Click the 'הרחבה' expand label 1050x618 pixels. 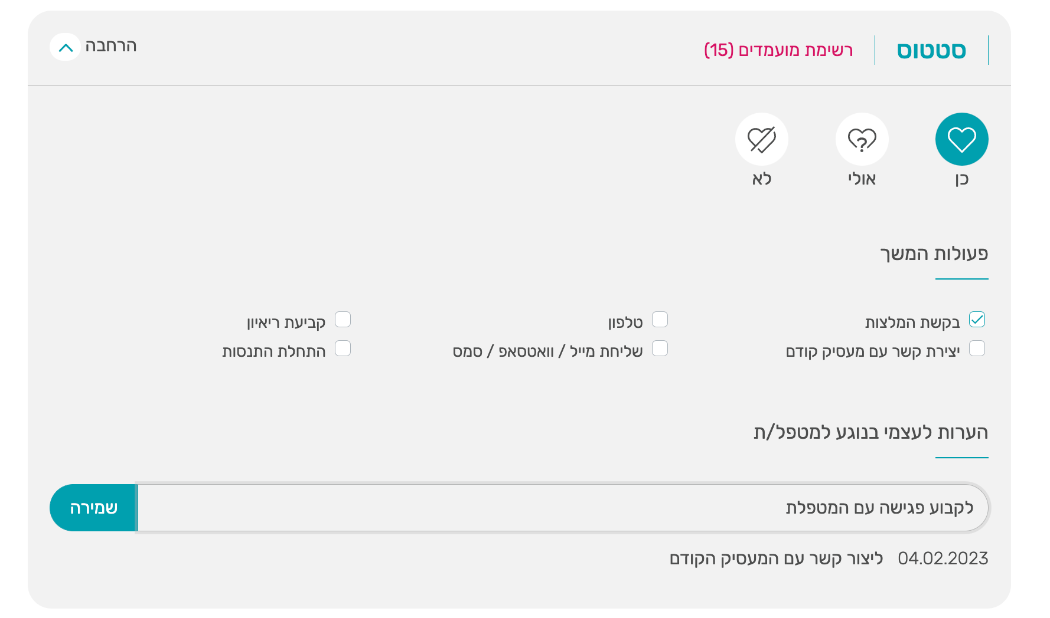point(111,46)
